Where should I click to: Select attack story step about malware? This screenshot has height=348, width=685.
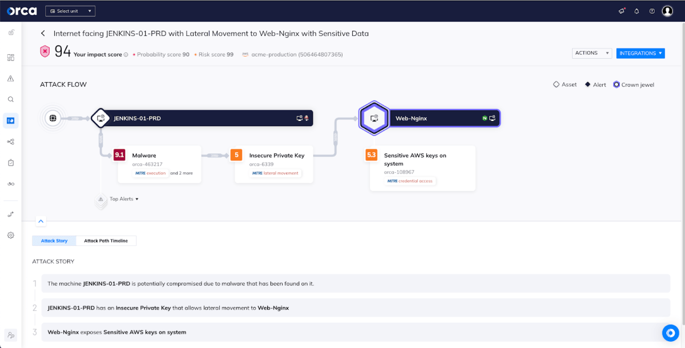coord(356,284)
